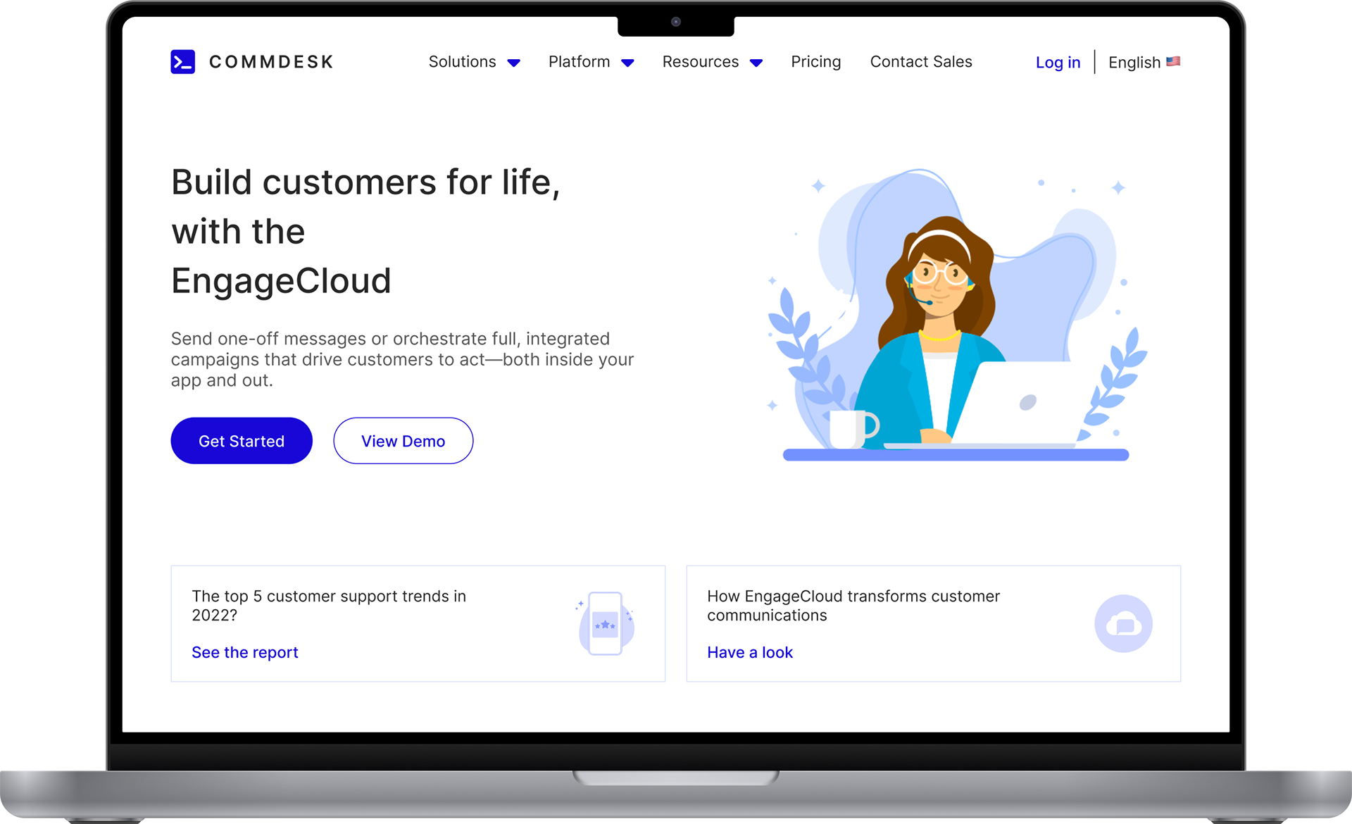Screen dimensions: 1352x824
Task: Expand the Resources dropdown arrow
Action: 756,63
